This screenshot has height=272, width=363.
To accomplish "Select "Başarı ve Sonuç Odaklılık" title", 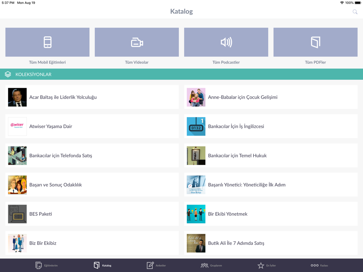I will point(56,185).
